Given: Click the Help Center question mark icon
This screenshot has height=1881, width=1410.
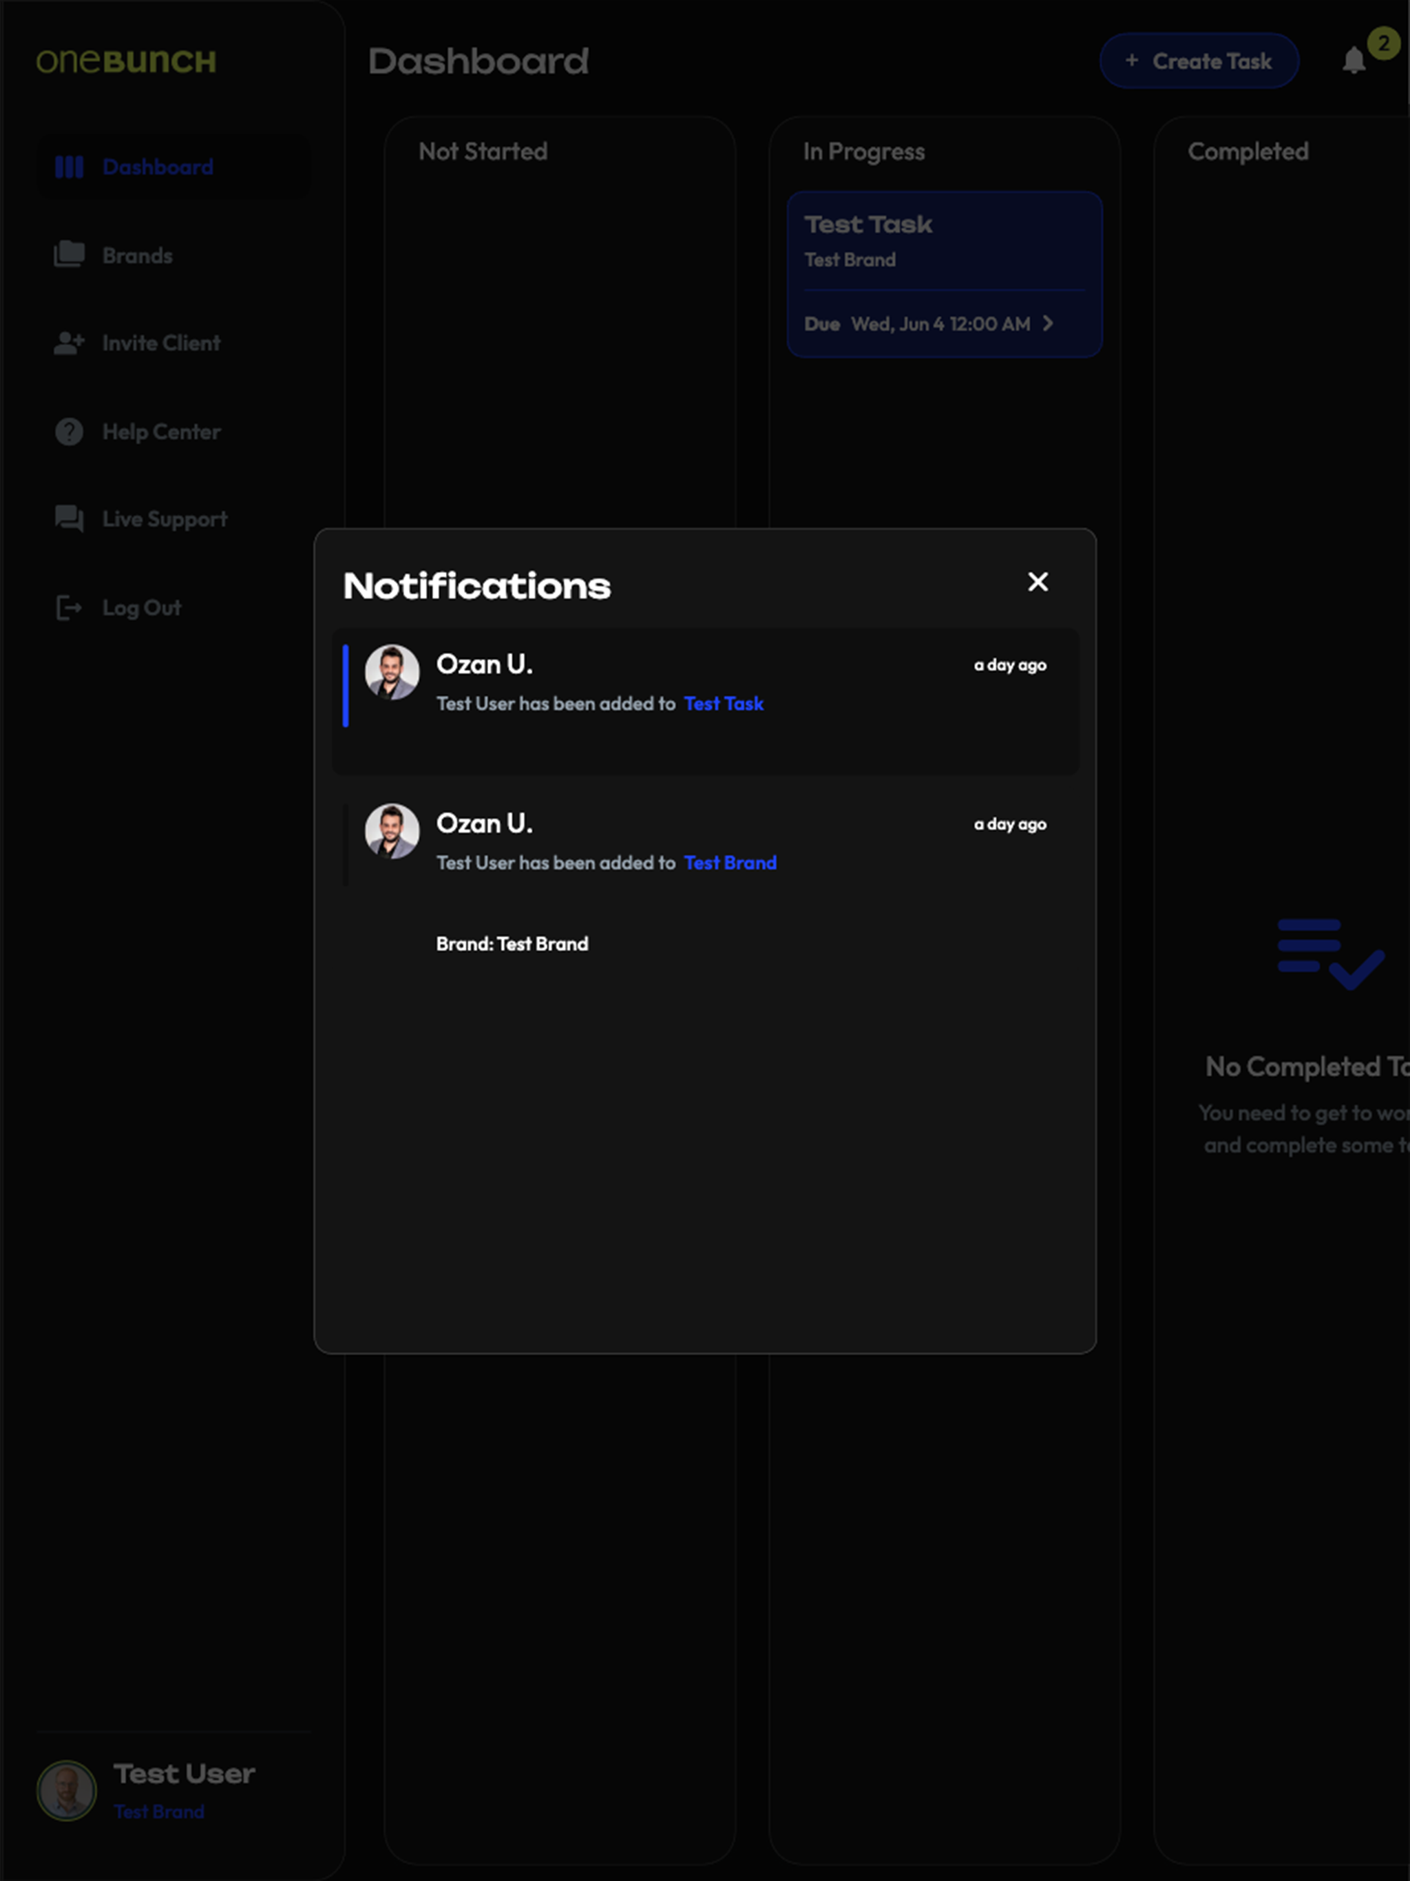Looking at the screenshot, I should tap(69, 431).
